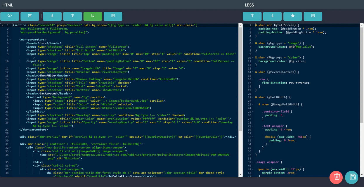Toggle the green bookmark button
This screenshot has height=187, width=364.
pyautogui.click(x=93, y=16)
